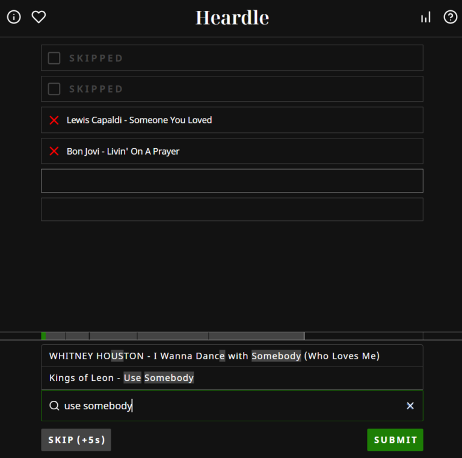
Task: Open the statistics bar chart icon
Action: [x=426, y=17]
